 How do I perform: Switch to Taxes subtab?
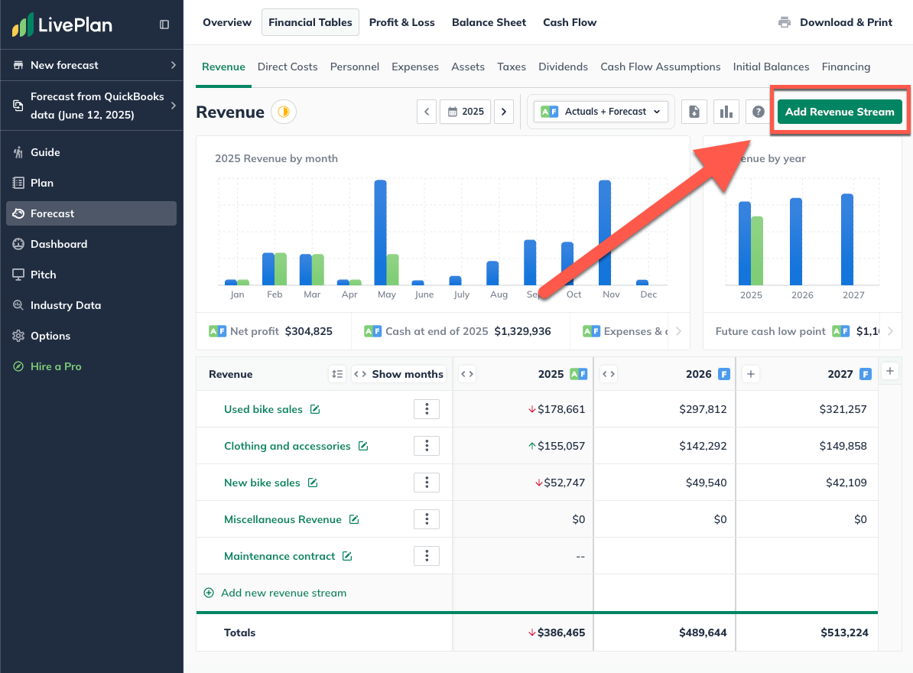click(x=512, y=67)
